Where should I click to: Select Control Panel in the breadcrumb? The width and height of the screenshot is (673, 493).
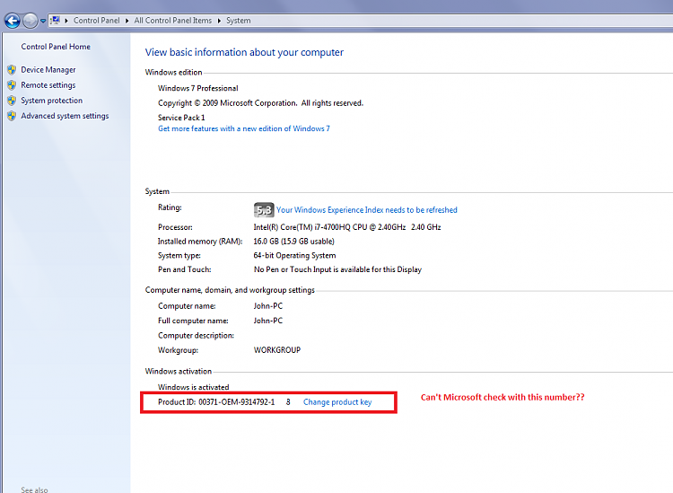(x=97, y=21)
